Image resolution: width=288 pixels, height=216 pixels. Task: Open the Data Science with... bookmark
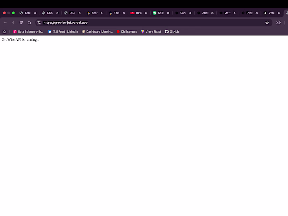[28, 32]
